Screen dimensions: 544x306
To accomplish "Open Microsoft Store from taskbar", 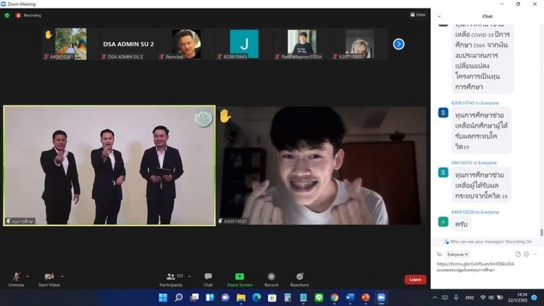I will pos(272,297).
